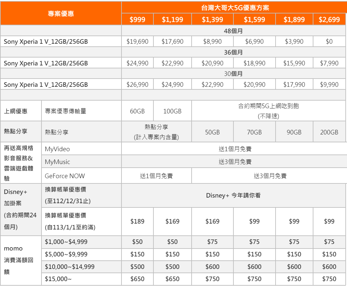Click the 36個月 contract period row
Image resolution: width=347 pixels, height=286 pixels.
point(233,52)
